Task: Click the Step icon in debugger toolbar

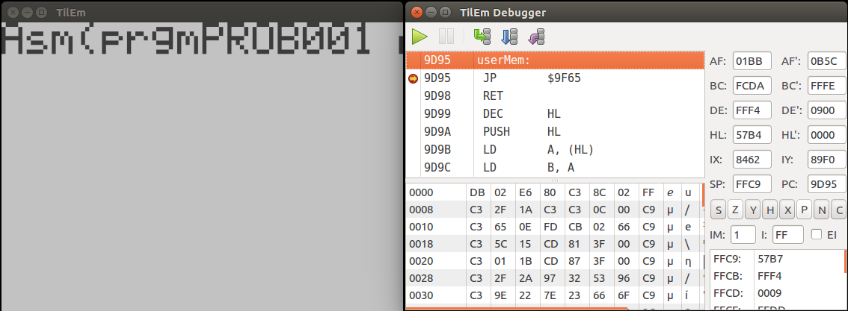Action: pos(482,37)
